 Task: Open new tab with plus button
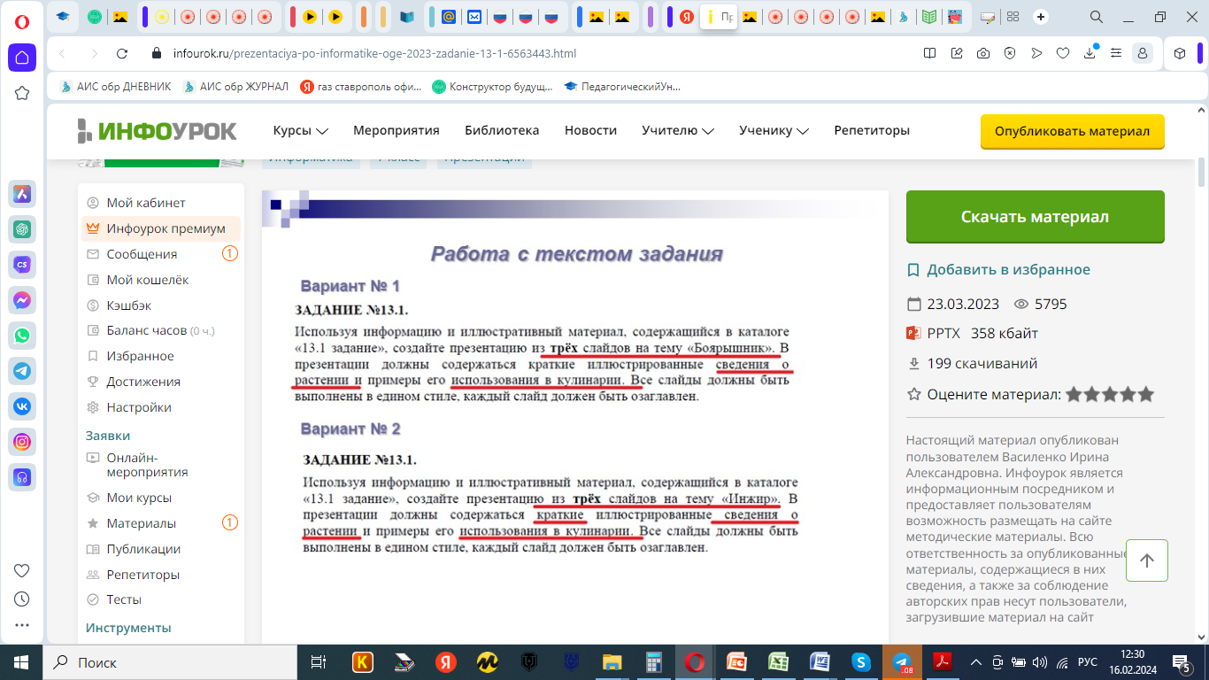coord(1041,17)
